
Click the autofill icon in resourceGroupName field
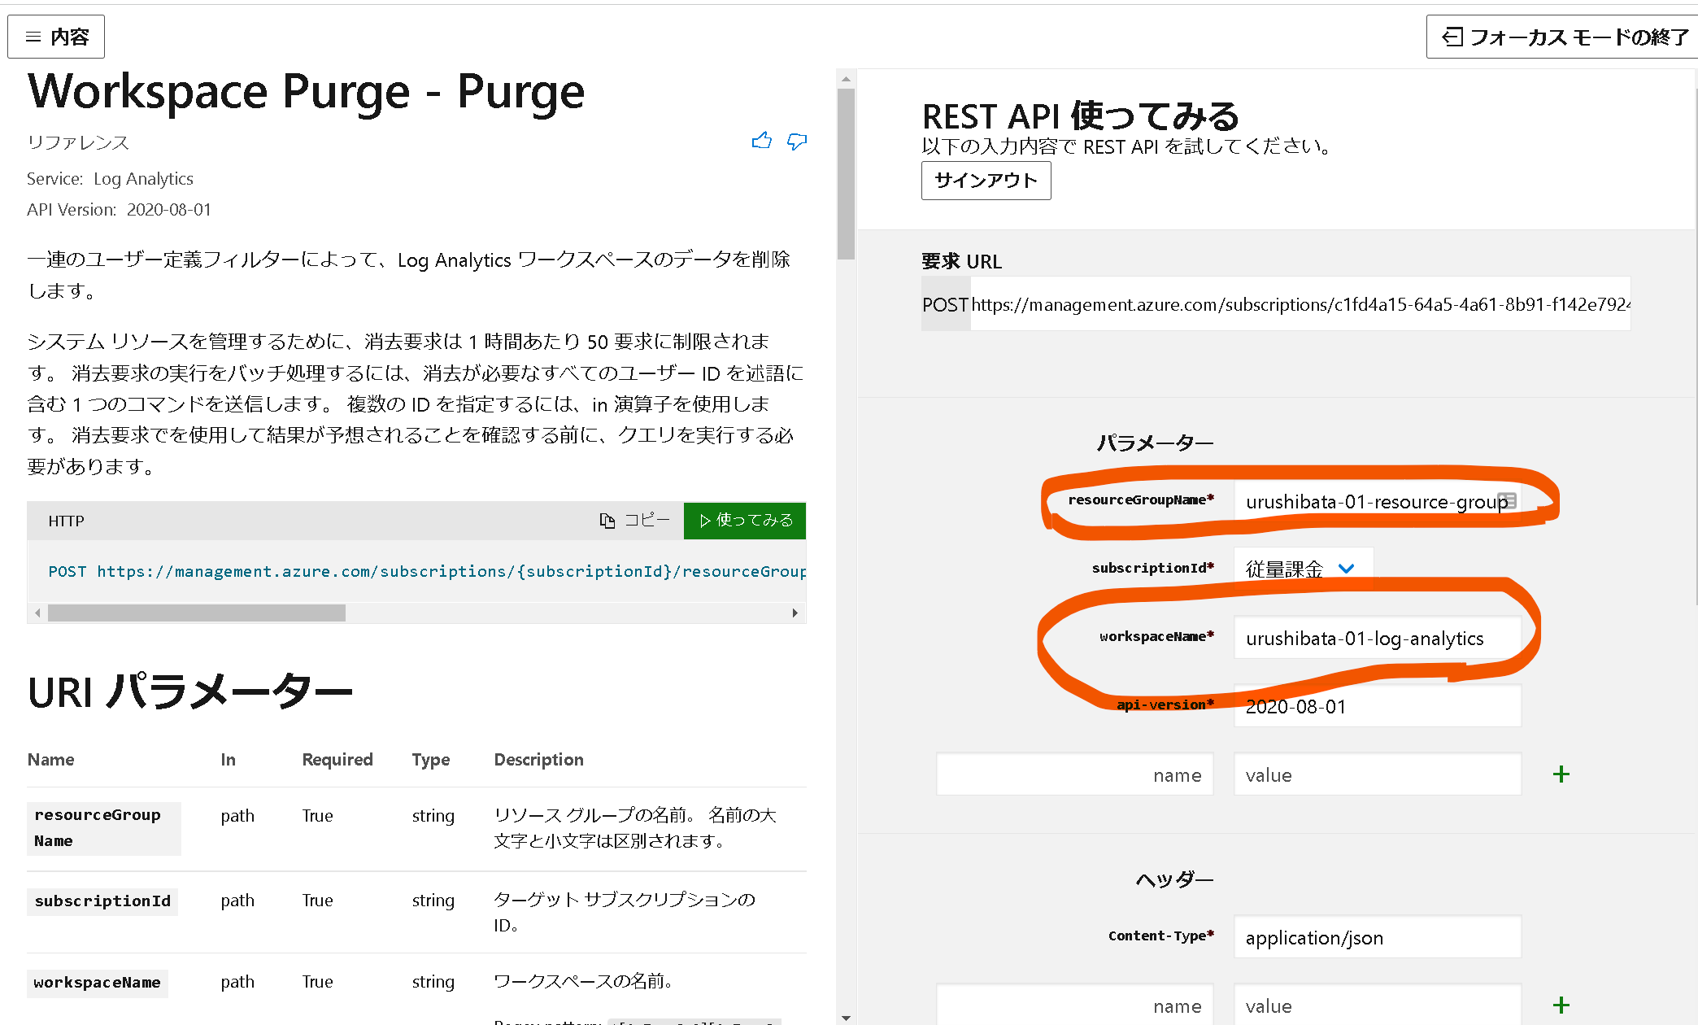coord(1507,501)
